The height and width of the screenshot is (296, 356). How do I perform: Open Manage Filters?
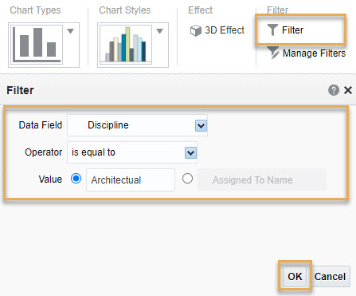315,53
